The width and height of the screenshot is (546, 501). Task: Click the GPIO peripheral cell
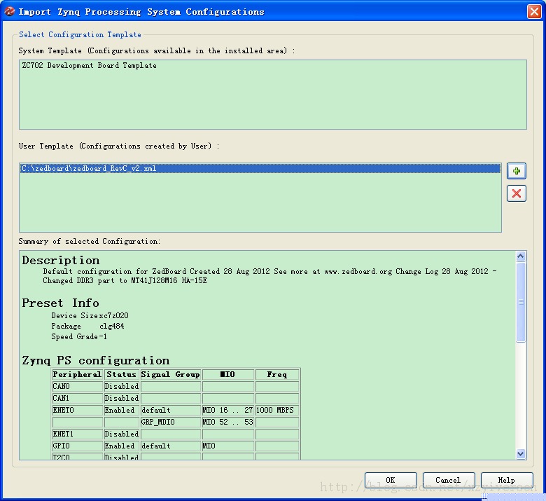(x=77, y=446)
